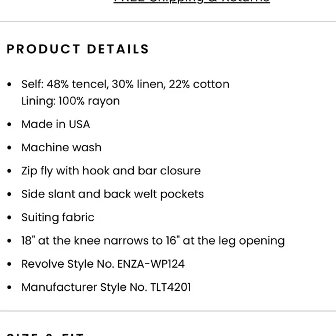Open the Free Shipping & Returns link
Screen dimensions: 336x336
[x=192, y=2]
